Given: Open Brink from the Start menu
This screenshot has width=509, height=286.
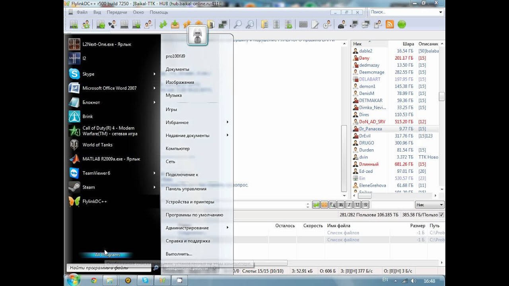Looking at the screenshot, I should coord(87,116).
